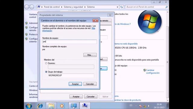Viewport: 193px width, 109px height.
Task: Select Sistema breadcrumb item
Action: click(91, 7)
